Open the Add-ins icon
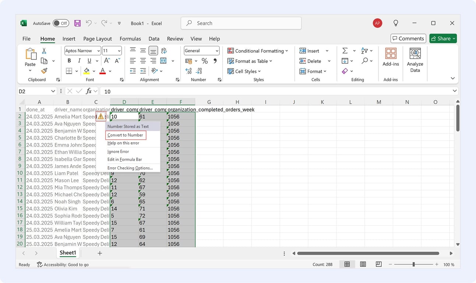476x283 pixels. 391,53
